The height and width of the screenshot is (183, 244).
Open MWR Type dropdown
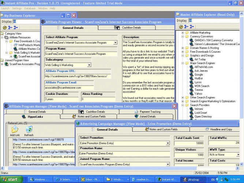point(238,155)
